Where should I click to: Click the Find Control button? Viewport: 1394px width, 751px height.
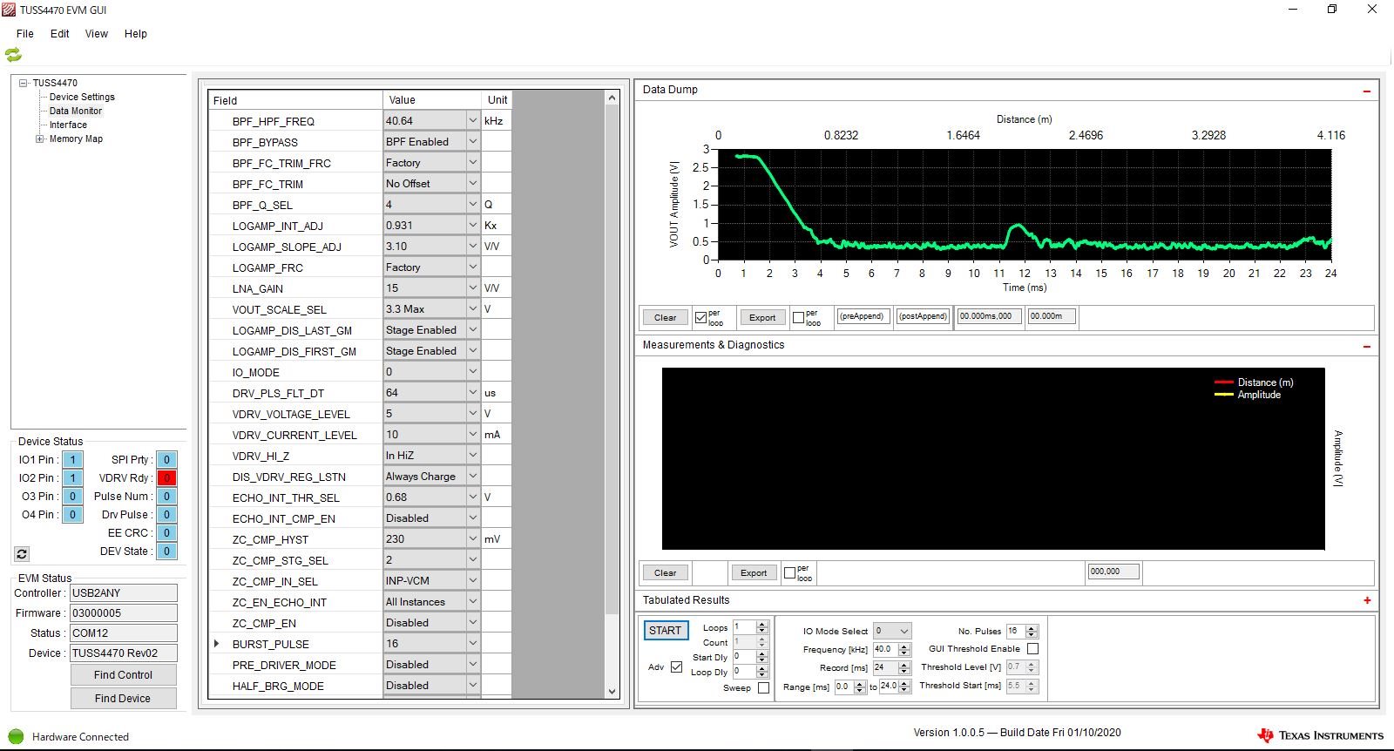[x=123, y=675]
